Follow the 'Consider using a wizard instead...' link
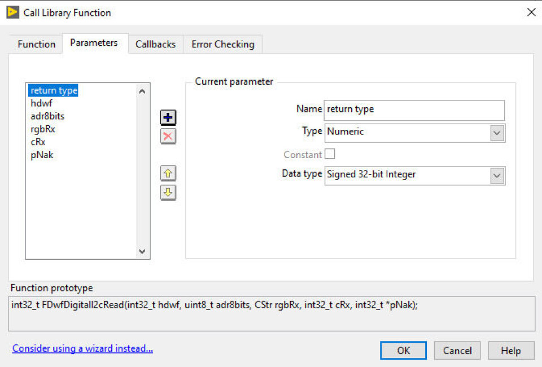Viewport: 542px width, 367px height. pos(82,348)
